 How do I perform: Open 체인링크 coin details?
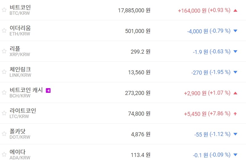click(20, 69)
